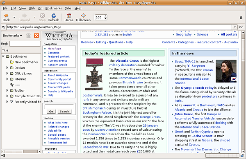Open the Recent changes link
The width and height of the screenshot is (246, 159).
point(58,83)
